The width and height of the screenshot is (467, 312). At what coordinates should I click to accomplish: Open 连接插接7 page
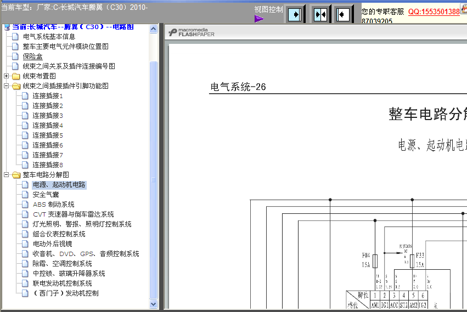(x=48, y=155)
